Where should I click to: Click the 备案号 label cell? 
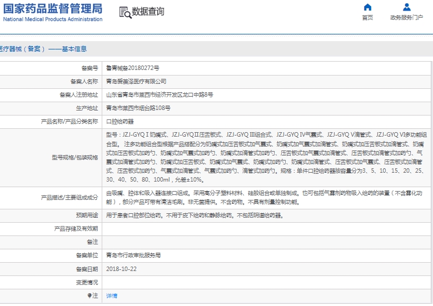(89, 68)
